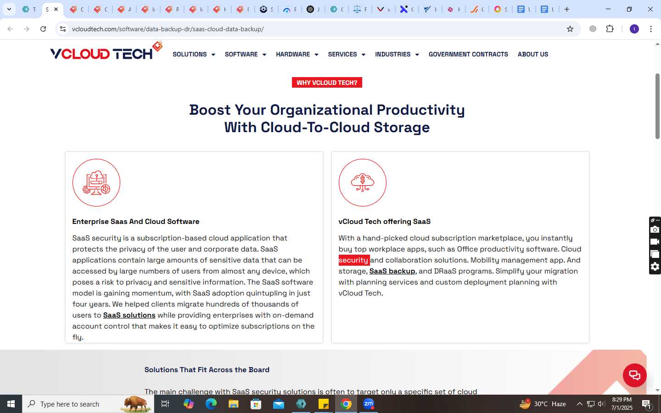Viewport: 661px width, 413px height.
Task: Close the active browser tab
Action: 56,9
